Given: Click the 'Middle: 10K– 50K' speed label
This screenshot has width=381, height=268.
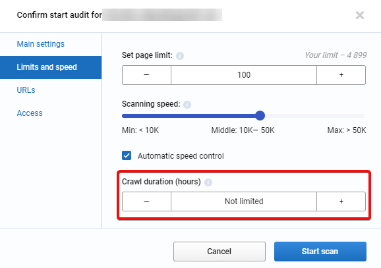Looking at the screenshot, I should [243, 130].
